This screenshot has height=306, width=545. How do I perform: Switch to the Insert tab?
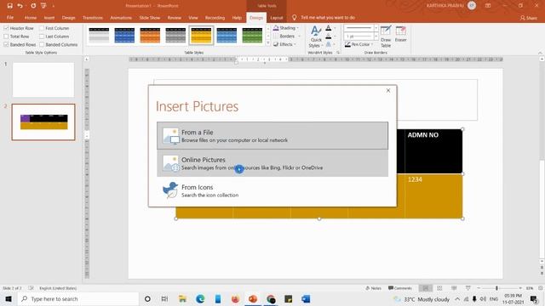(x=49, y=17)
